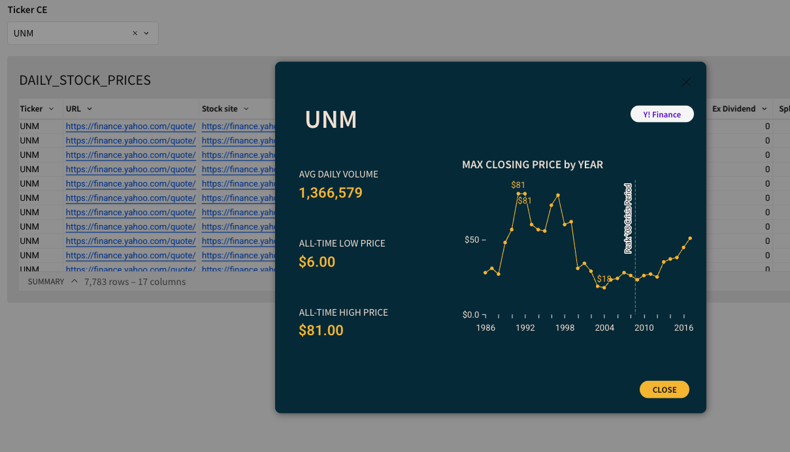Expand the Stock site column menu
This screenshot has height=452, width=790.
tap(246, 109)
